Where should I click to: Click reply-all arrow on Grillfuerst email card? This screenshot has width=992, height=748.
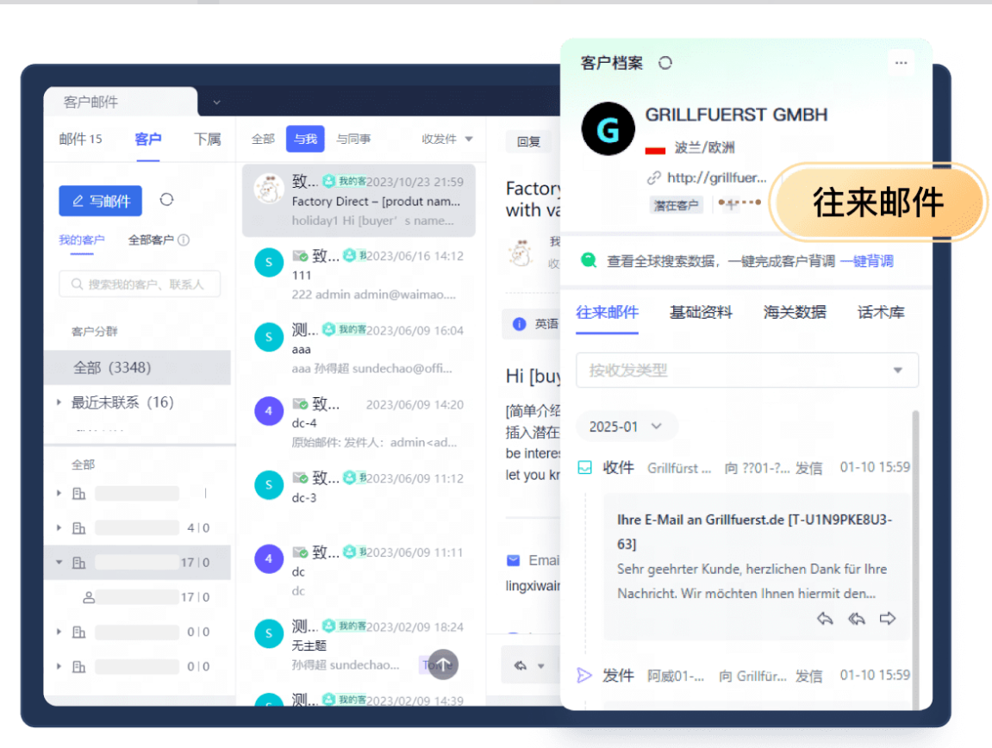(856, 618)
